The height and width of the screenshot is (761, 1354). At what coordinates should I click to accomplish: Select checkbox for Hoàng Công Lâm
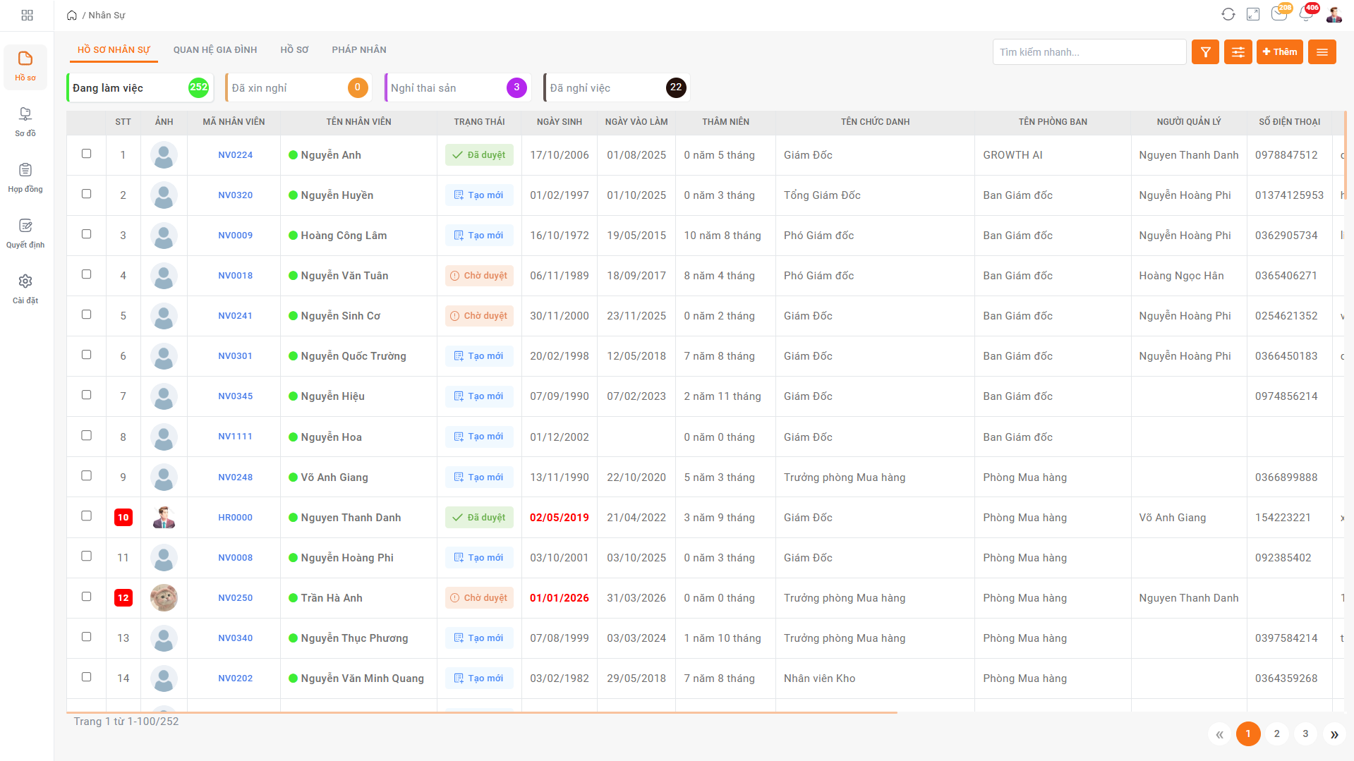point(87,234)
